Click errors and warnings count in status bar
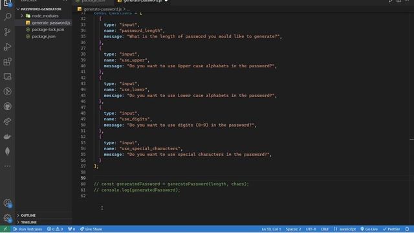This screenshot has width=414, height=233. [55, 229]
